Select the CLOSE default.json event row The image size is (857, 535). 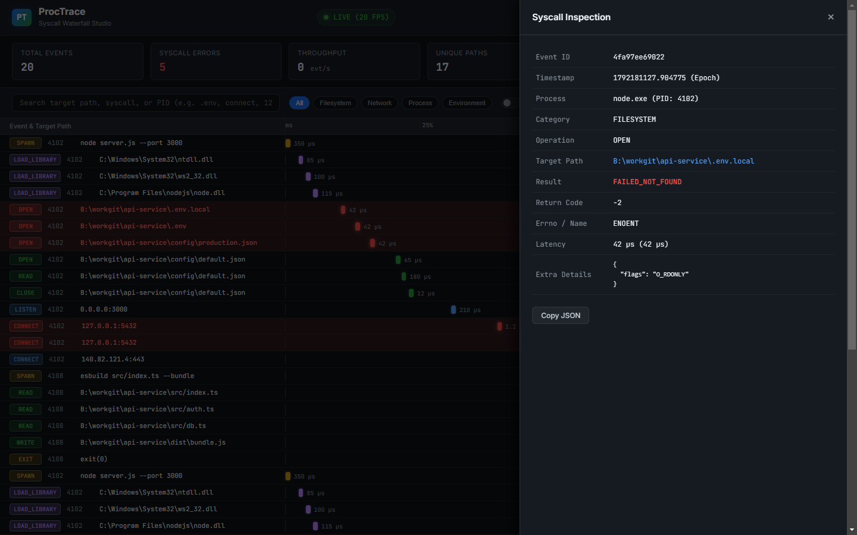pos(259,293)
